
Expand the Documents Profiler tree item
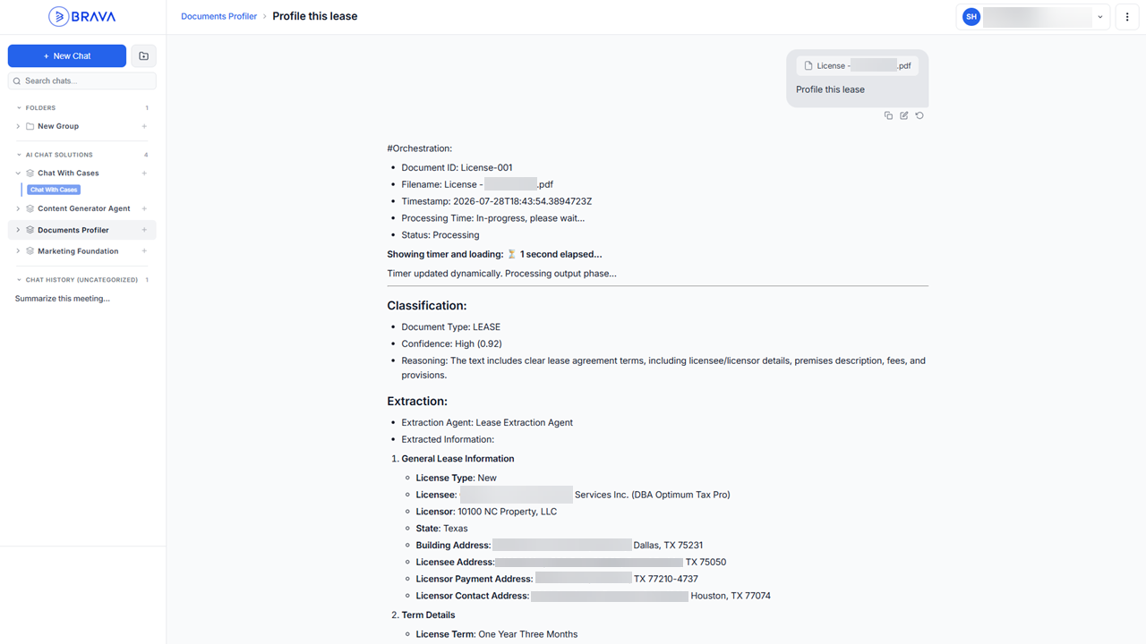(x=18, y=230)
